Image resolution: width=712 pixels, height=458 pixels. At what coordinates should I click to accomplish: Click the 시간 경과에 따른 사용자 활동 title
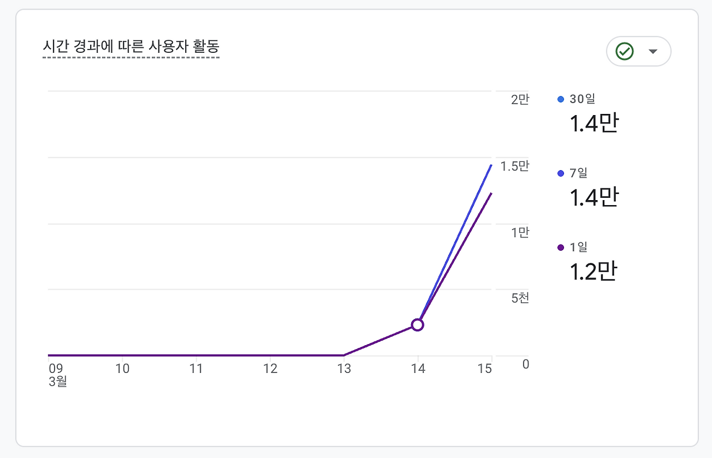[x=132, y=47]
